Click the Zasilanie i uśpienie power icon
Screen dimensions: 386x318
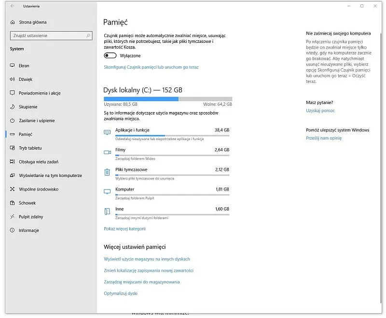(13, 121)
